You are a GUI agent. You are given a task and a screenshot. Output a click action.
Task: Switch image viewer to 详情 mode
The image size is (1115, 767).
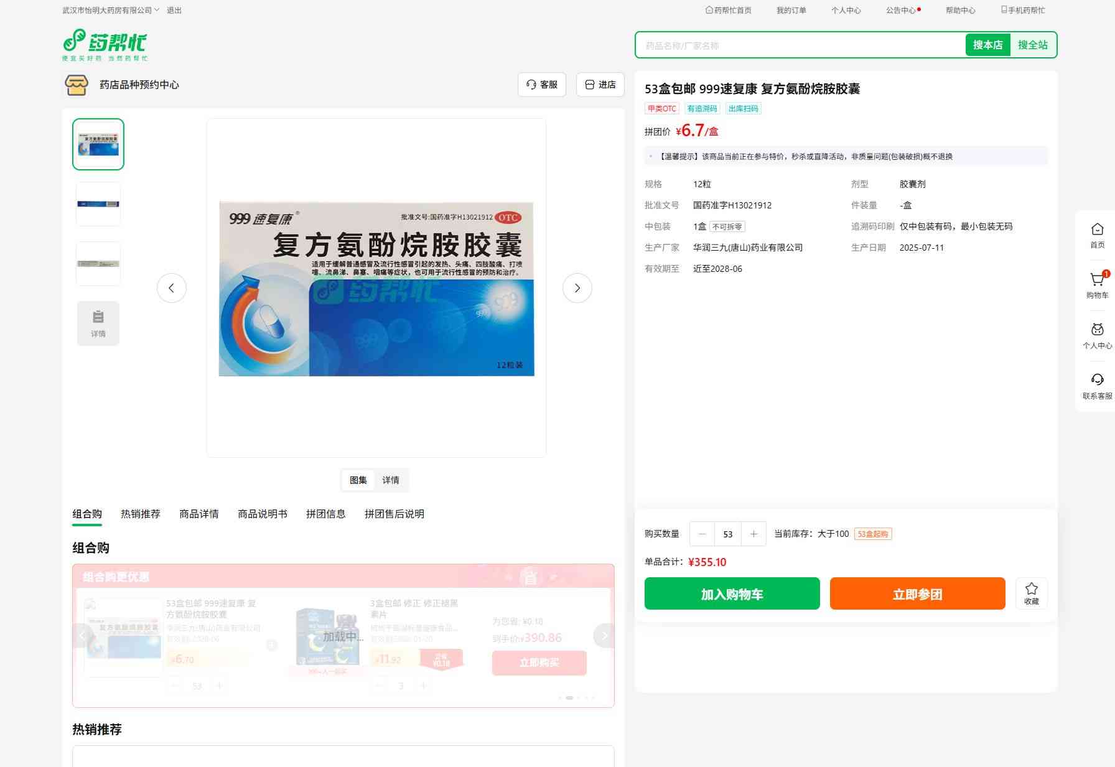pyautogui.click(x=391, y=480)
